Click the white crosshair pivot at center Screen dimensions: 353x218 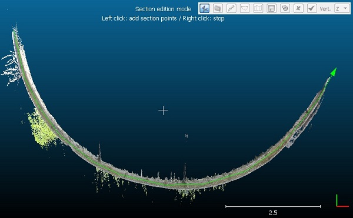[163, 110]
